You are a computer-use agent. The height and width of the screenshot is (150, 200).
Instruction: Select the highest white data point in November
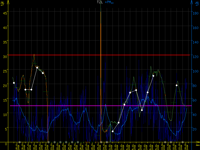click(x=37, y=67)
